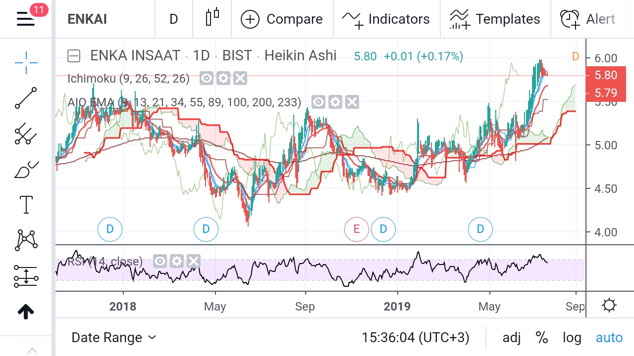This screenshot has width=634, height=356.
Task: Hide the Ichimoku indicator with its eye icon
Action: [207, 78]
